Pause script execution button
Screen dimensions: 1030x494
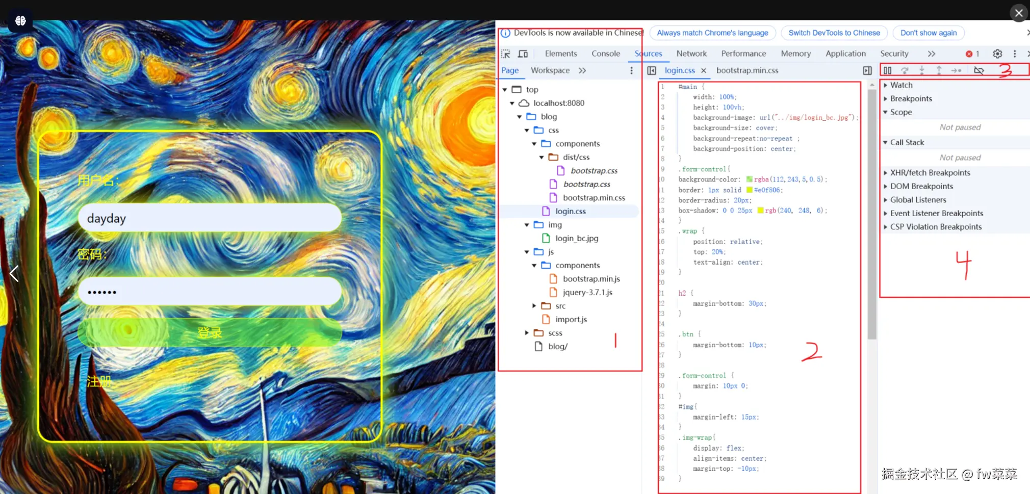(x=888, y=70)
